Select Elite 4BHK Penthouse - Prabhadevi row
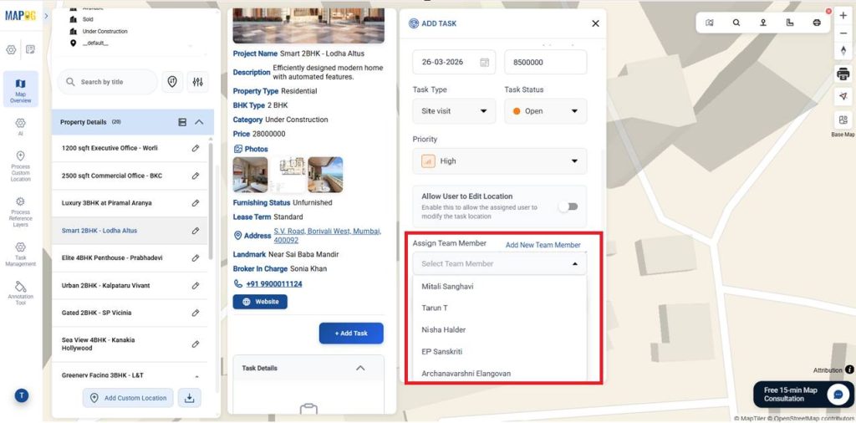Viewport: 856px width, 423px height. click(130, 257)
